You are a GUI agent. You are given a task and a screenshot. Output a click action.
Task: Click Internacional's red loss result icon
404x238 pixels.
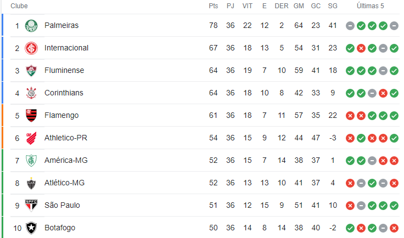(361, 48)
